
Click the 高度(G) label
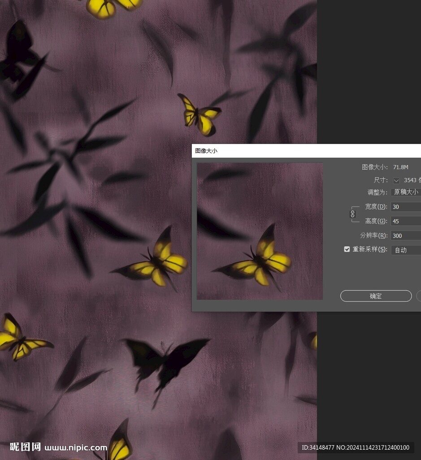point(376,221)
